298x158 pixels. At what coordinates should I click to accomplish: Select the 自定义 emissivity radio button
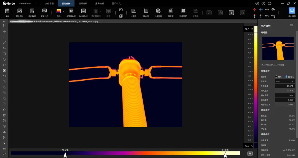point(286,77)
